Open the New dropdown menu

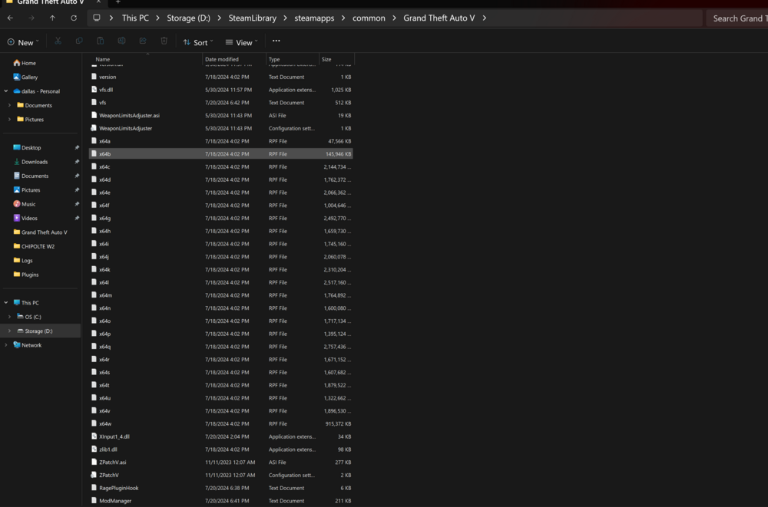click(x=22, y=42)
